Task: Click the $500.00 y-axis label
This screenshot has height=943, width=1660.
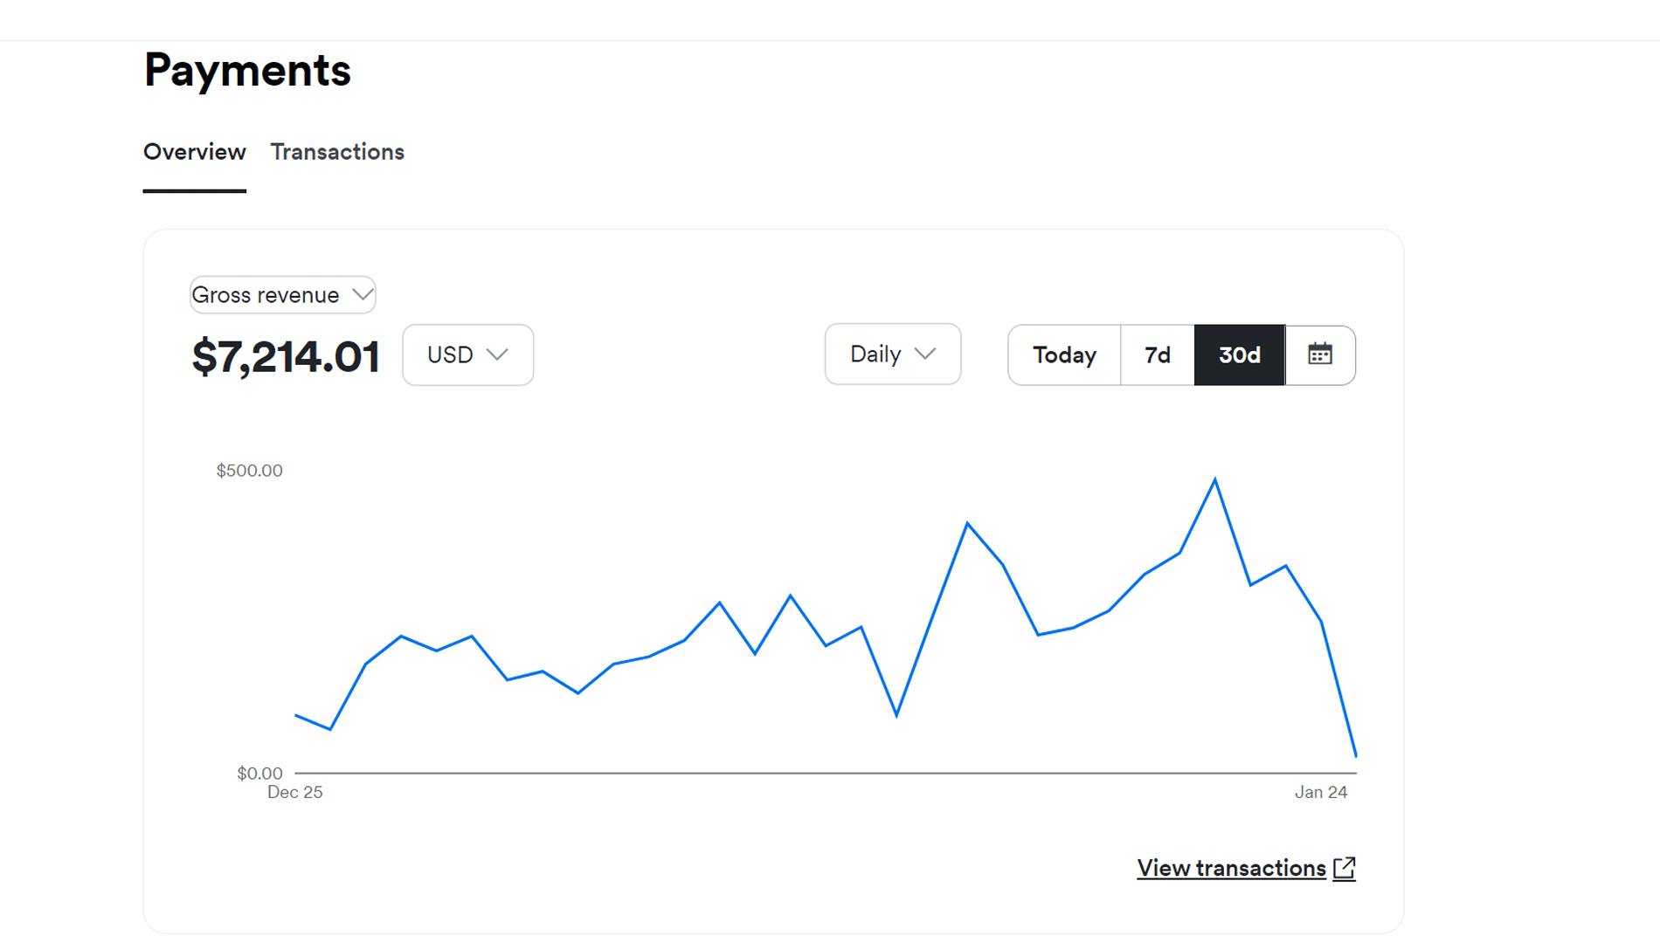Action: (x=249, y=471)
